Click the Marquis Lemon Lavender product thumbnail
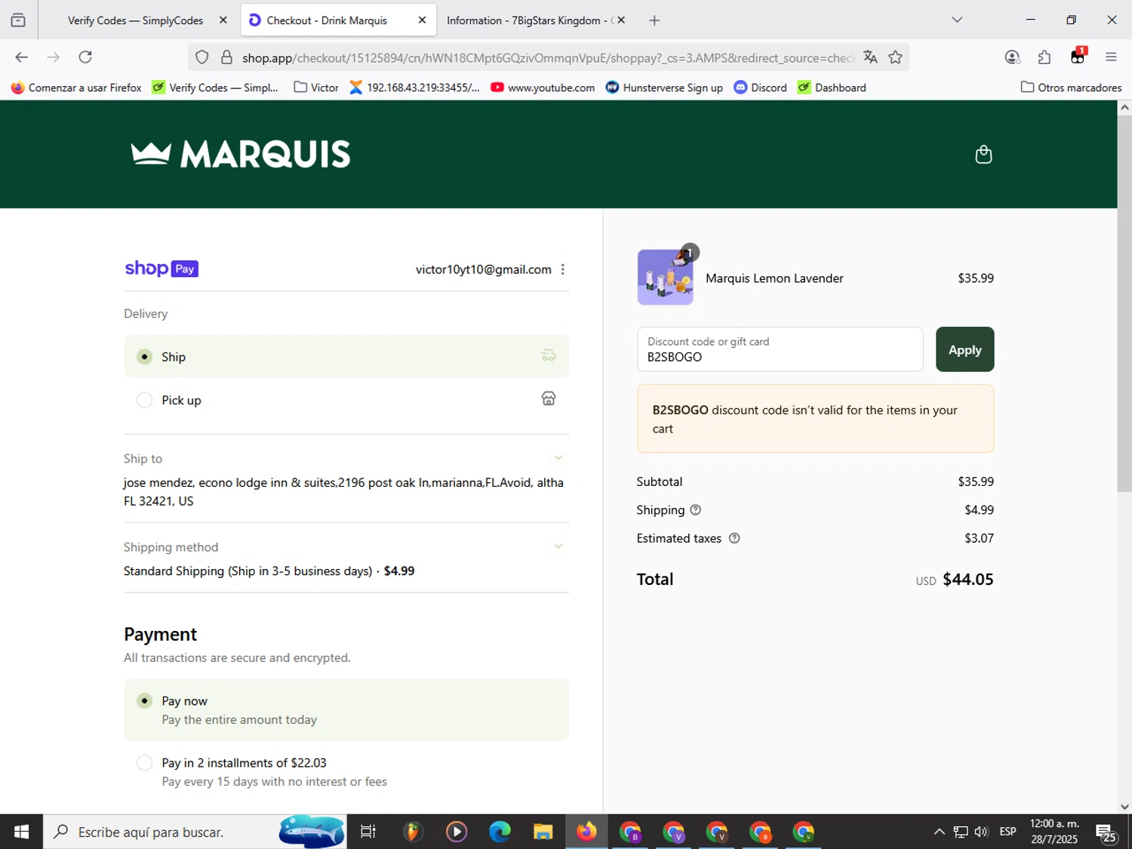Viewport: 1132px width, 849px height. click(x=665, y=277)
